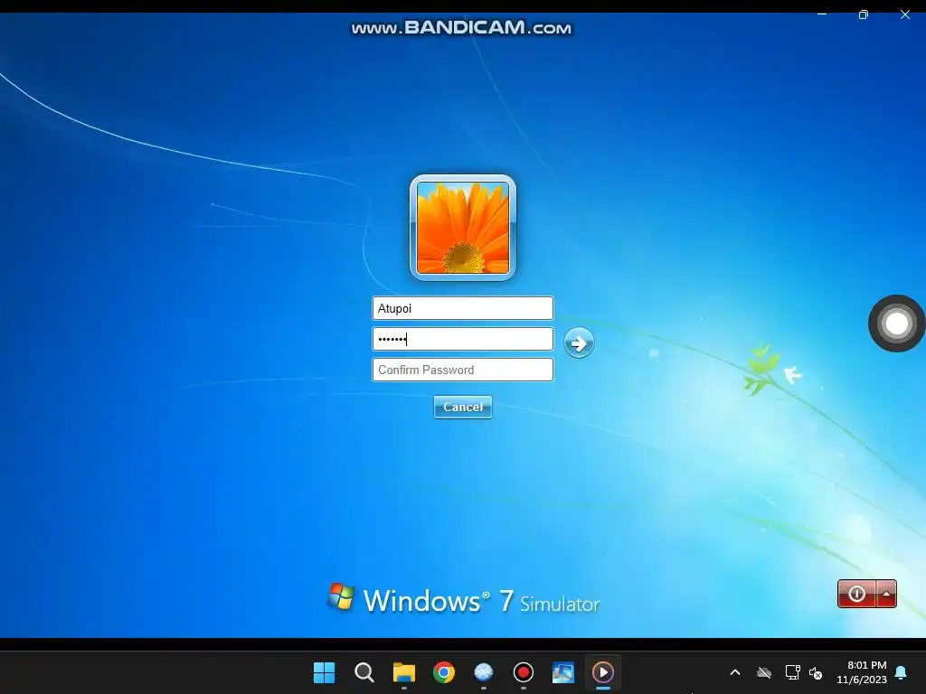
Task: Open the Bandicam red record taskbar icon
Action: coord(524,672)
